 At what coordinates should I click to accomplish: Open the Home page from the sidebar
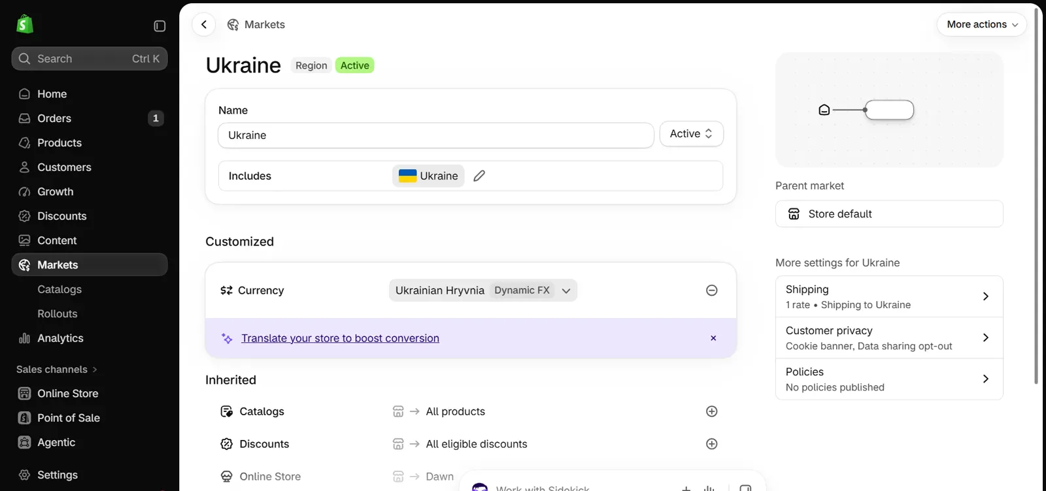[x=90, y=94]
